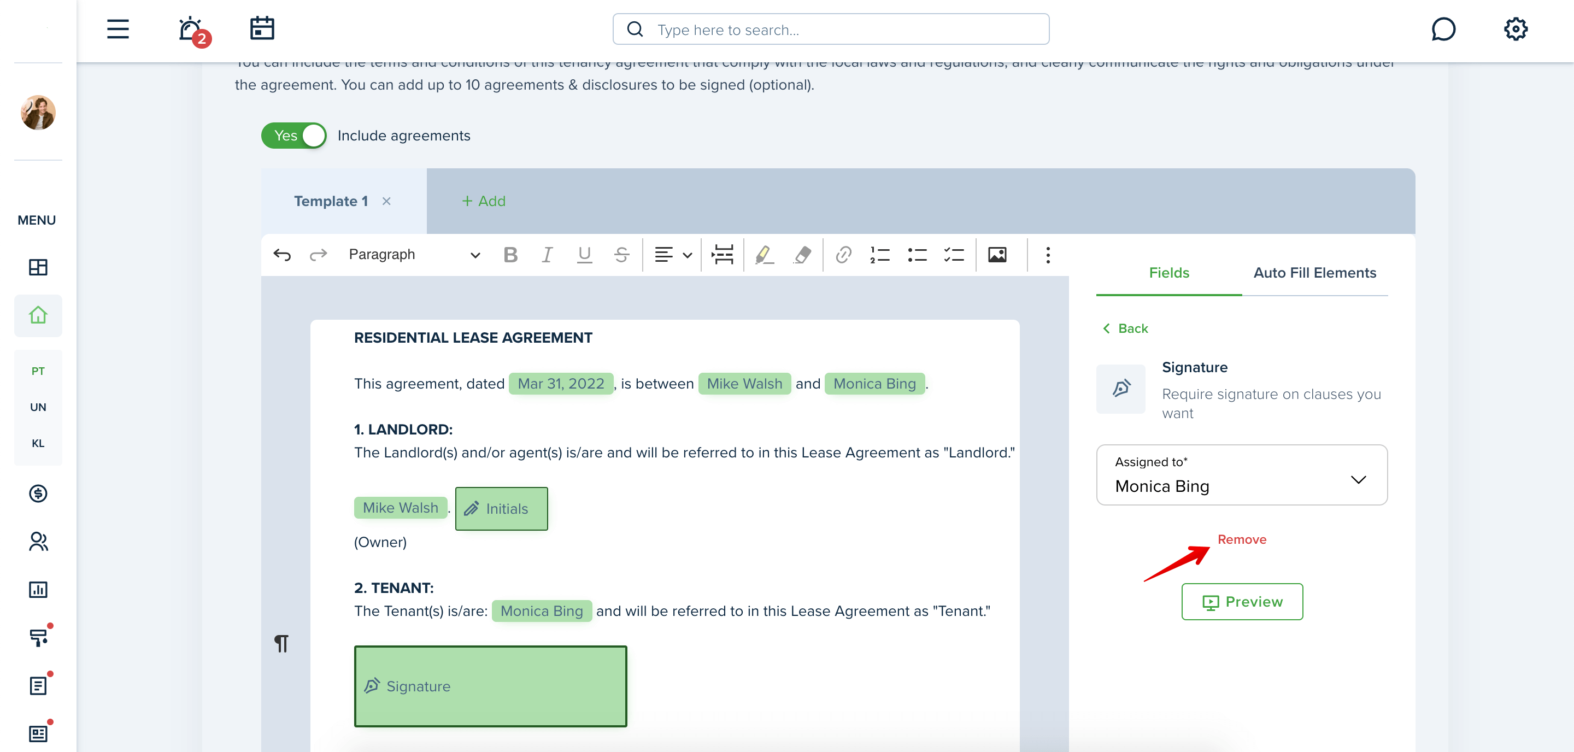This screenshot has height=752, width=1574.
Task: Show more toolbar items
Action: tap(1048, 255)
